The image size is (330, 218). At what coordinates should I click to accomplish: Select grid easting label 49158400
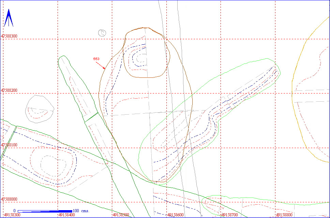pos(66,215)
